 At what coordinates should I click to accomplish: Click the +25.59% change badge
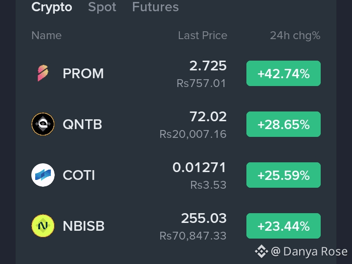(283, 175)
